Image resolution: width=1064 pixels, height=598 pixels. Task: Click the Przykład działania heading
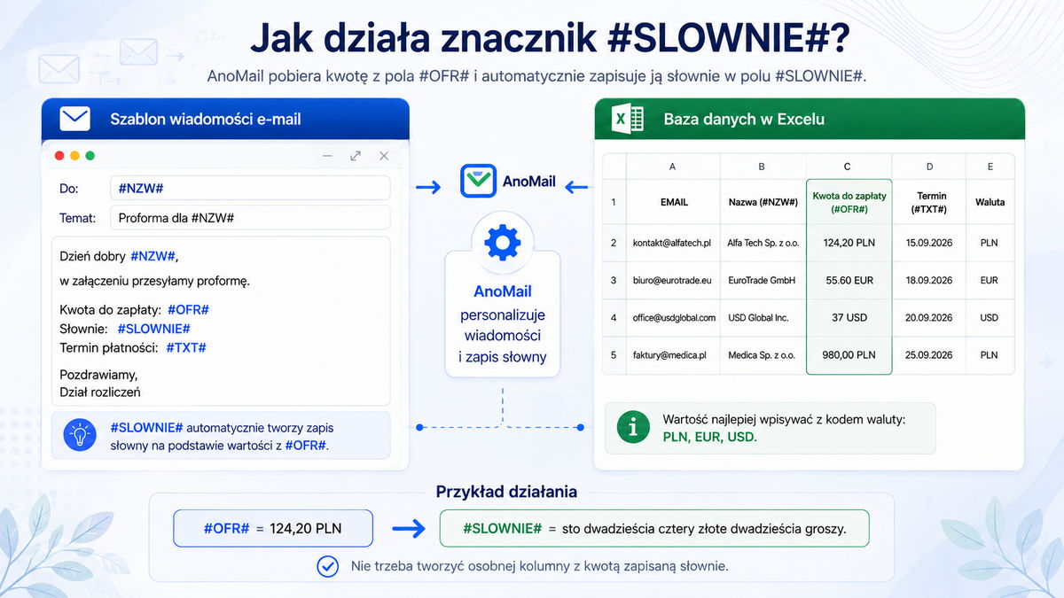pyautogui.click(x=506, y=492)
